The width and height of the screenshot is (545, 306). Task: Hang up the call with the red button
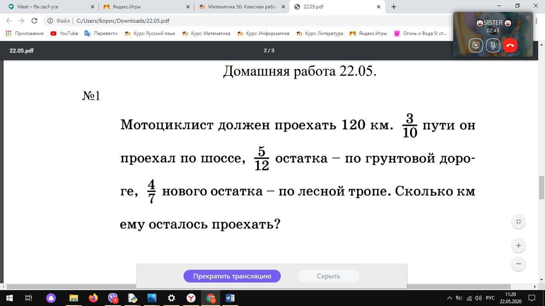click(510, 45)
